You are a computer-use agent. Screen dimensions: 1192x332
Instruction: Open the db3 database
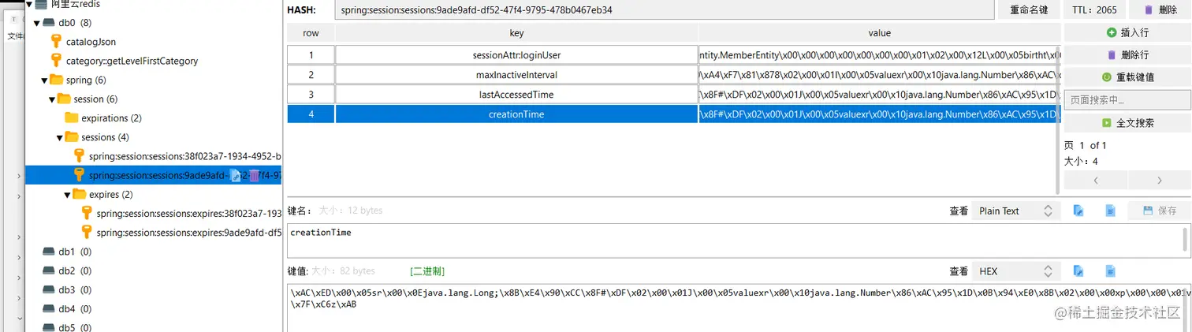pyautogui.click(x=75, y=289)
